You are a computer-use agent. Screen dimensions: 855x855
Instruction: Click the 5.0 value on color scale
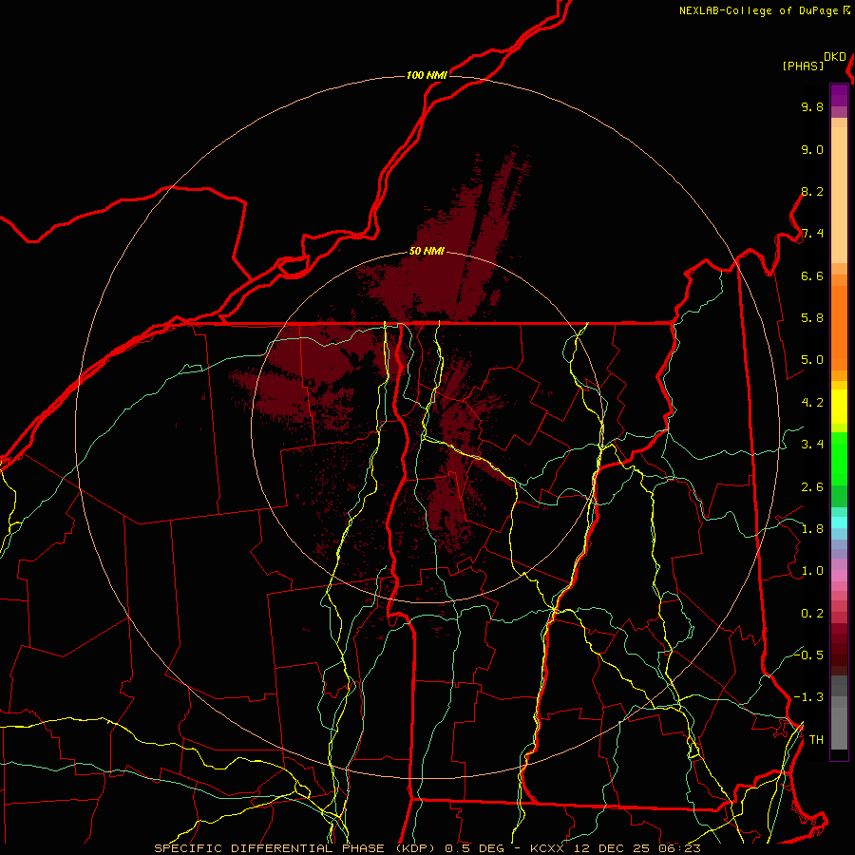click(x=812, y=360)
